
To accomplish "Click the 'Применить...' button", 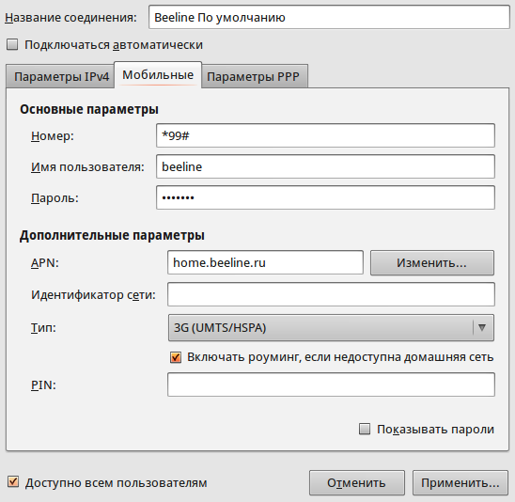I will pyautogui.click(x=460, y=482).
